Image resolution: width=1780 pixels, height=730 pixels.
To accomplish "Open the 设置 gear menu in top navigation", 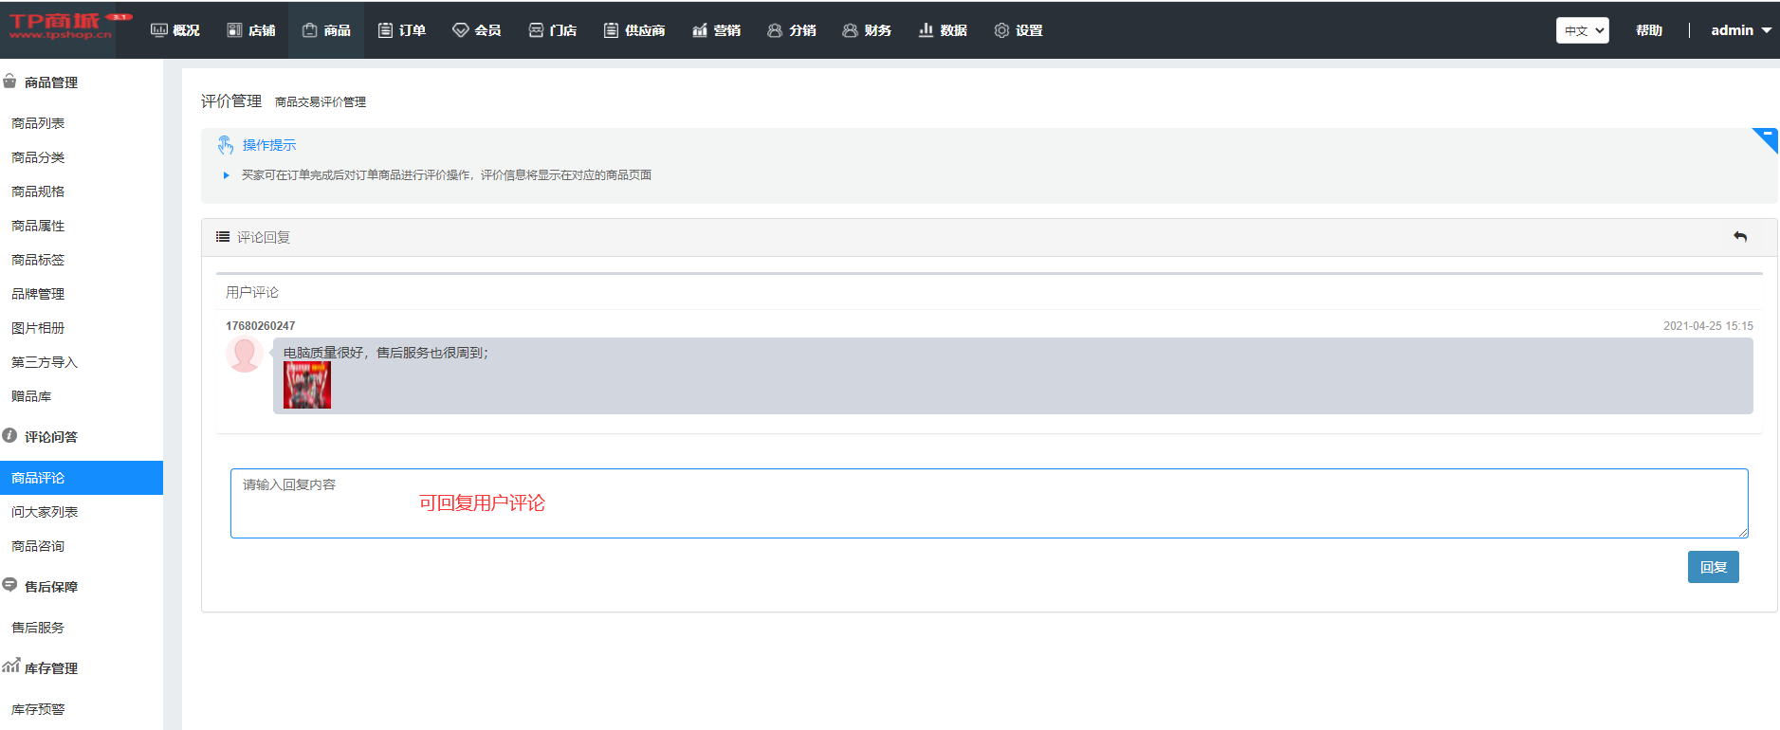I will point(1018,30).
